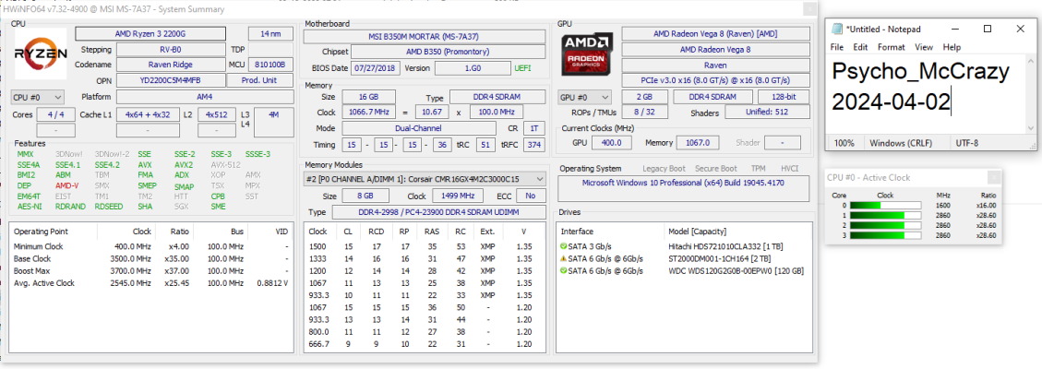
Task: Click the 07/27/2018 BIOS date field
Action: [x=376, y=67]
